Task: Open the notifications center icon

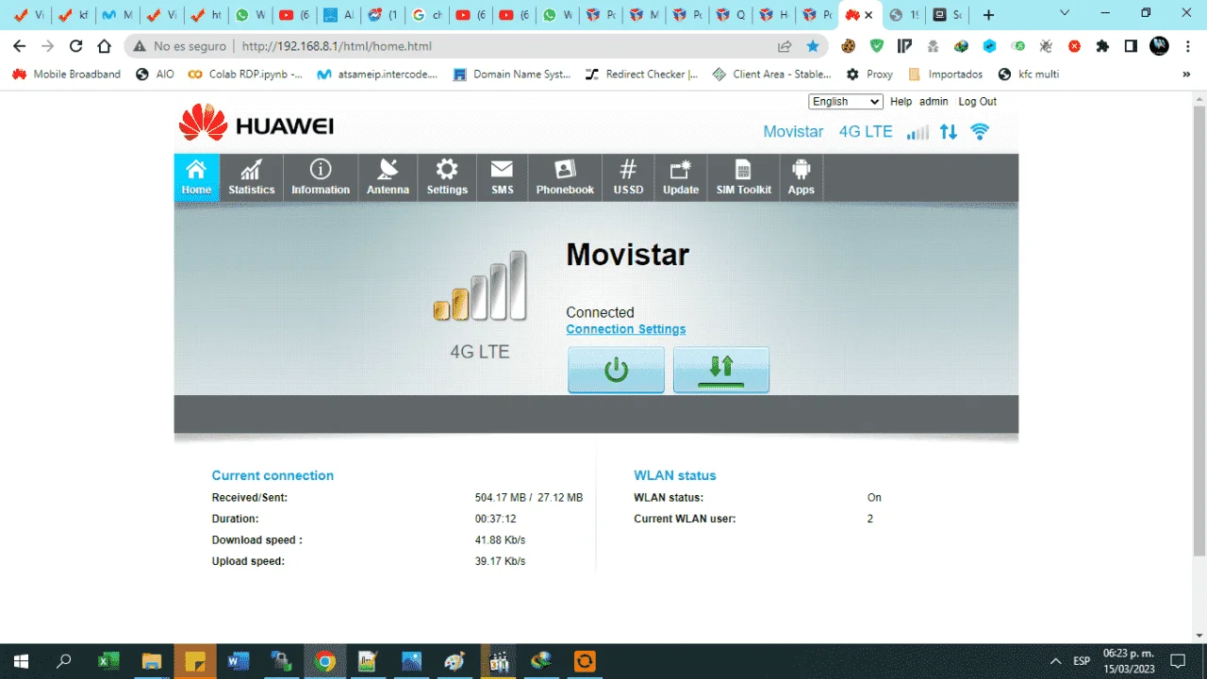Action: [1178, 661]
